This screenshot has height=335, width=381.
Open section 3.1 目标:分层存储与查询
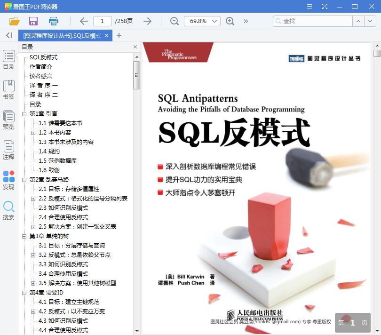coord(71,246)
